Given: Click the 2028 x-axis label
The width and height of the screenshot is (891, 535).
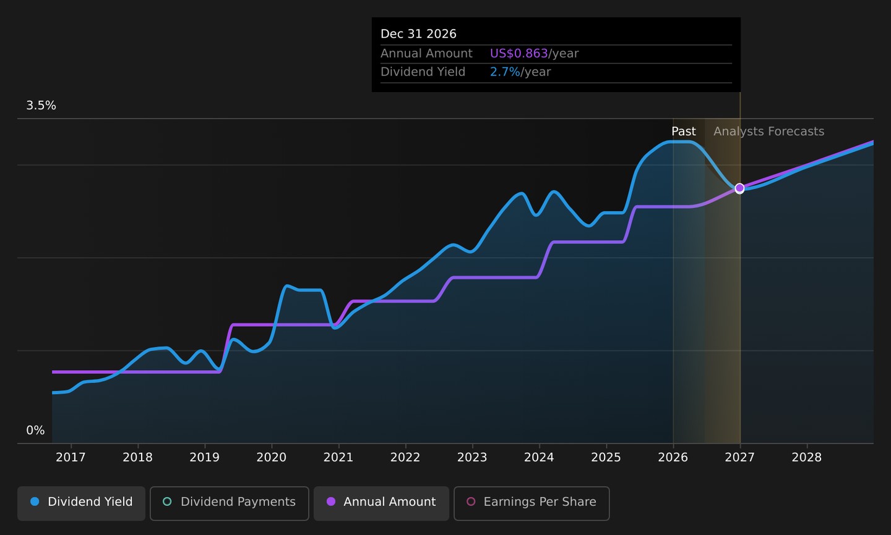Looking at the screenshot, I should 807,457.
